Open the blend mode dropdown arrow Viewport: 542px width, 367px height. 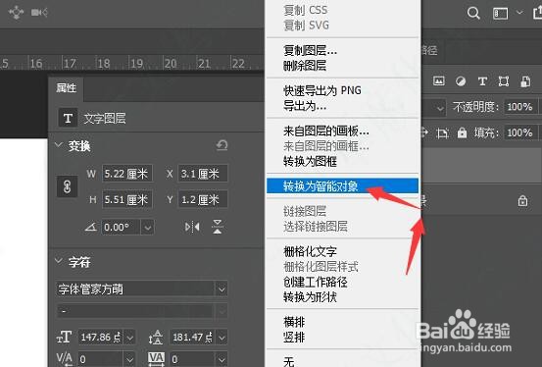tap(440, 108)
